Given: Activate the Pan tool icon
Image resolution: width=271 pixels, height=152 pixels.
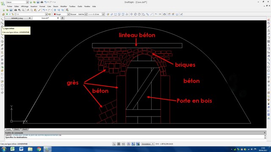Looking at the screenshot, I should 55,10.
